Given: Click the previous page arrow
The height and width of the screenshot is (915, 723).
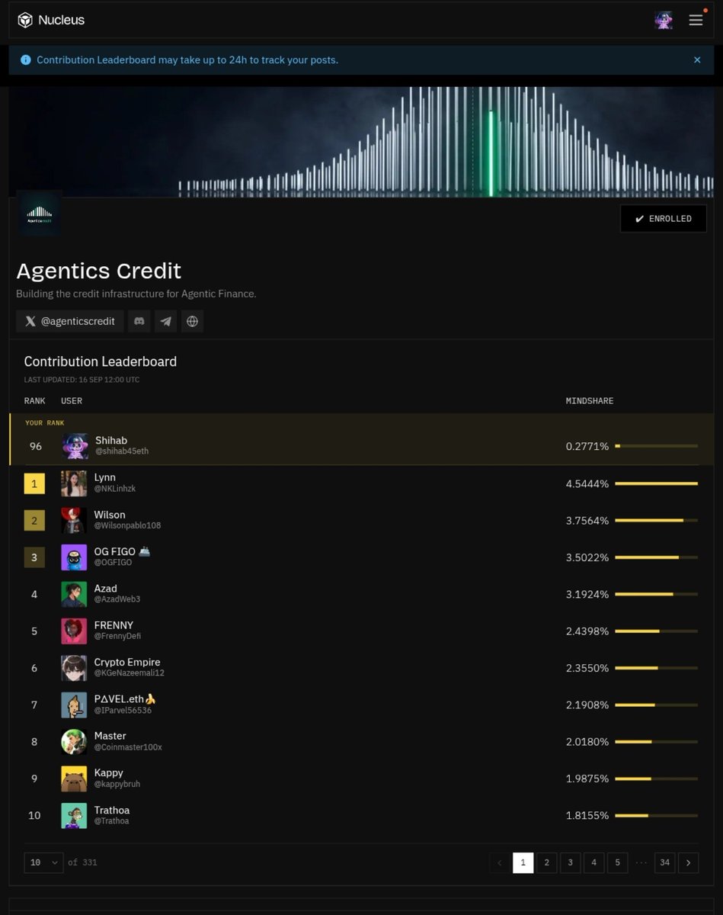Looking at the screenshot, I should [x=500, y=862].
